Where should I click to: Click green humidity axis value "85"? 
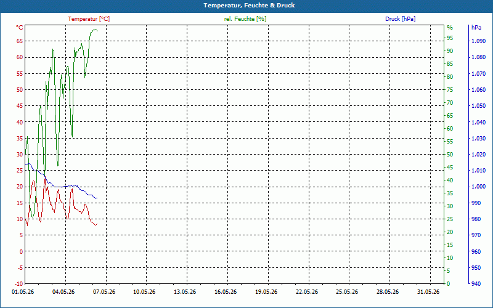[450, 64]
